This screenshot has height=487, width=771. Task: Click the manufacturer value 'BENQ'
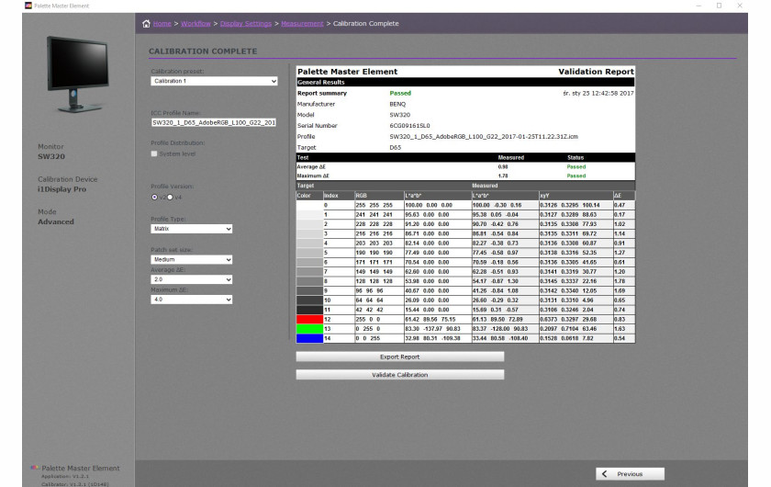pos(397,104)
